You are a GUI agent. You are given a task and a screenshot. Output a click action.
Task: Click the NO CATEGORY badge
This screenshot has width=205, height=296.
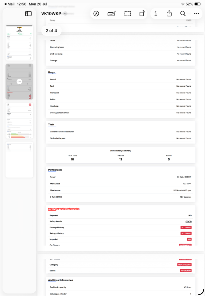coord(185,265)
